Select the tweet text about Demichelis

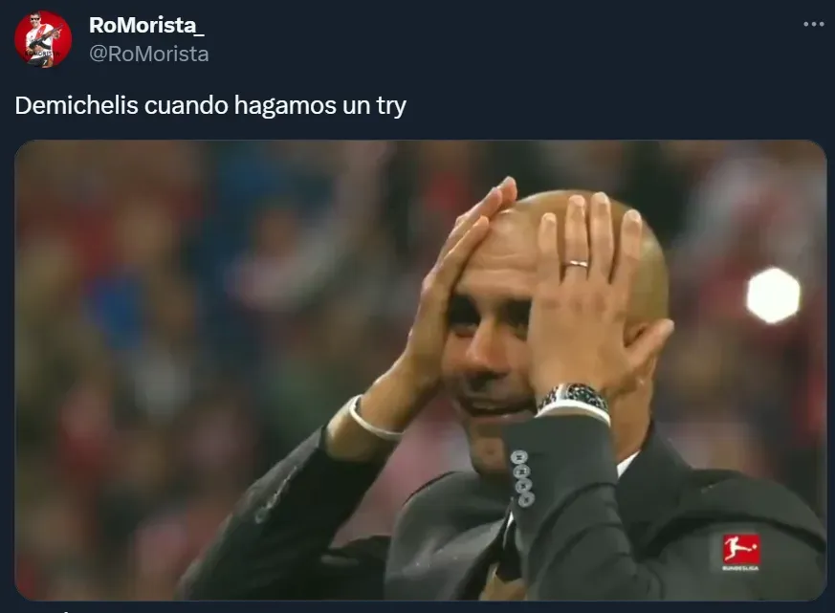[210, 105]
